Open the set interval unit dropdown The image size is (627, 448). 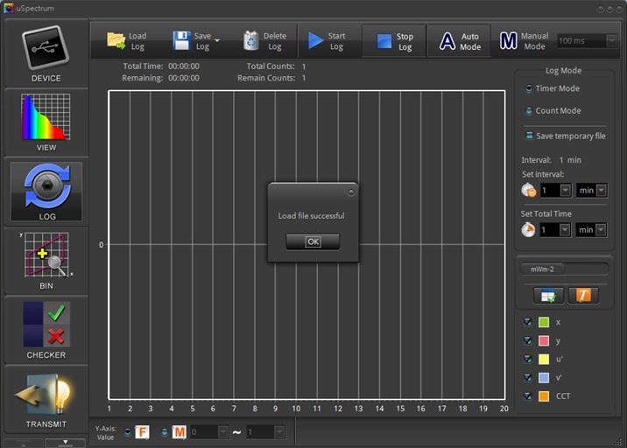click(602, 190)
